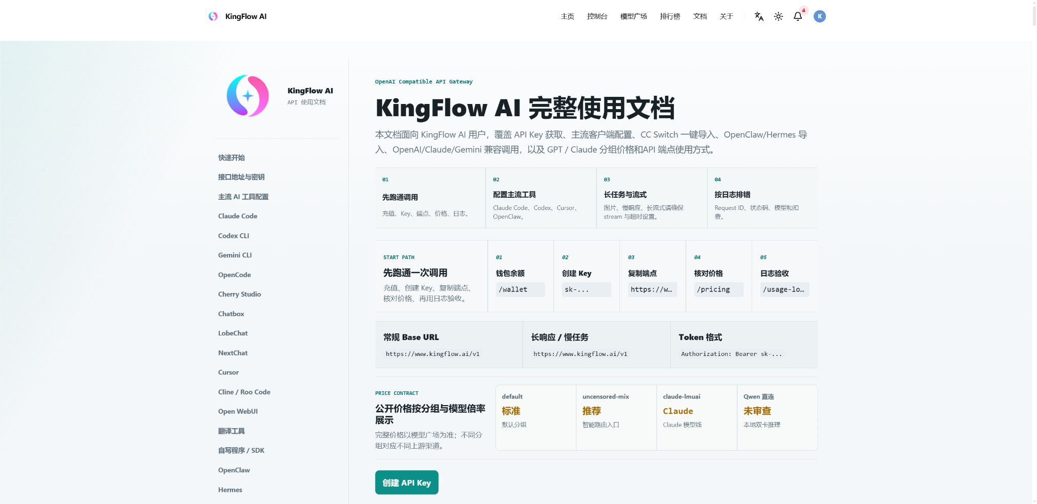The width and height of the screenshot is (1037, 504).
Task: Open OpenCode sidebar link
Action: click(235, 275)
